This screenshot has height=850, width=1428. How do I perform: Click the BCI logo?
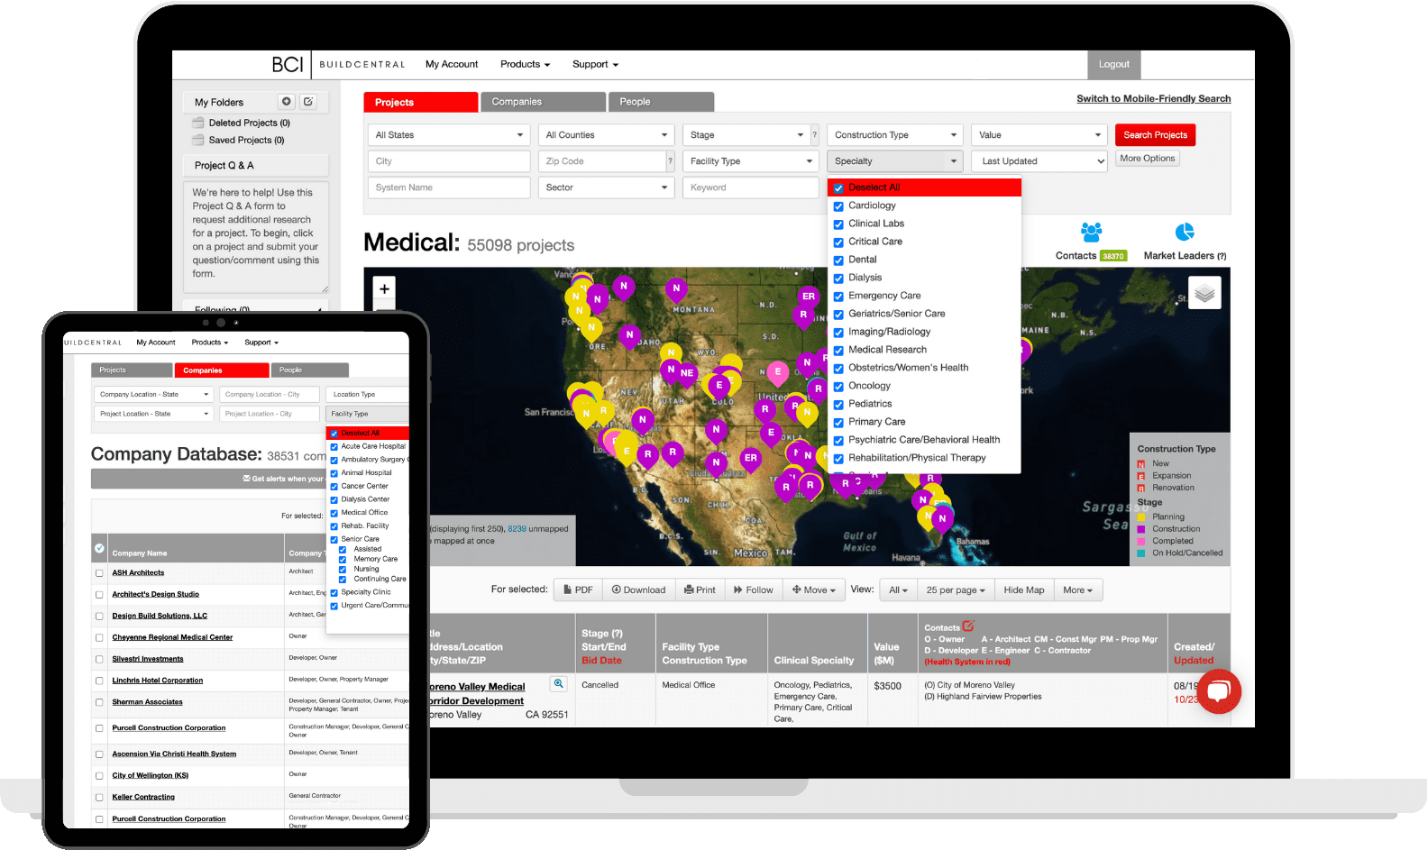click(x=288, y=64)
